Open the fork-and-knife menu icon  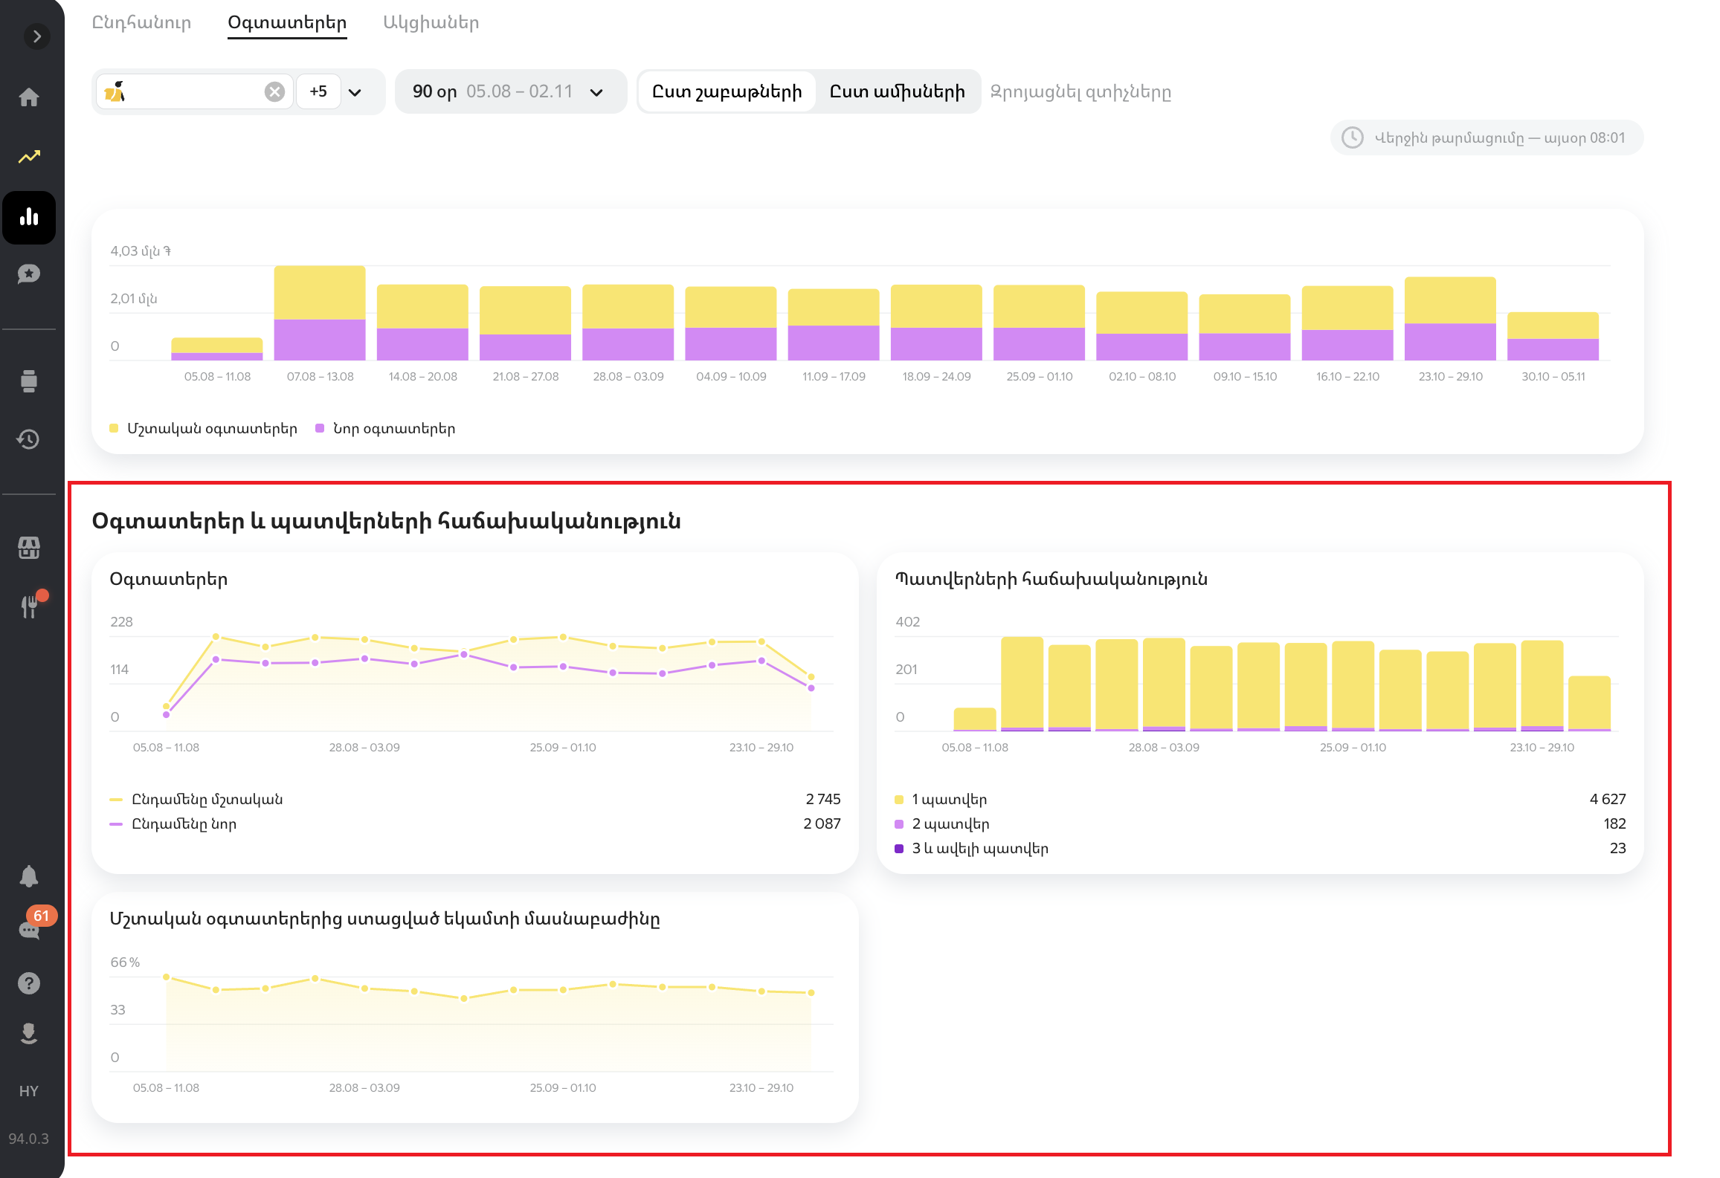tap(29, 606)
